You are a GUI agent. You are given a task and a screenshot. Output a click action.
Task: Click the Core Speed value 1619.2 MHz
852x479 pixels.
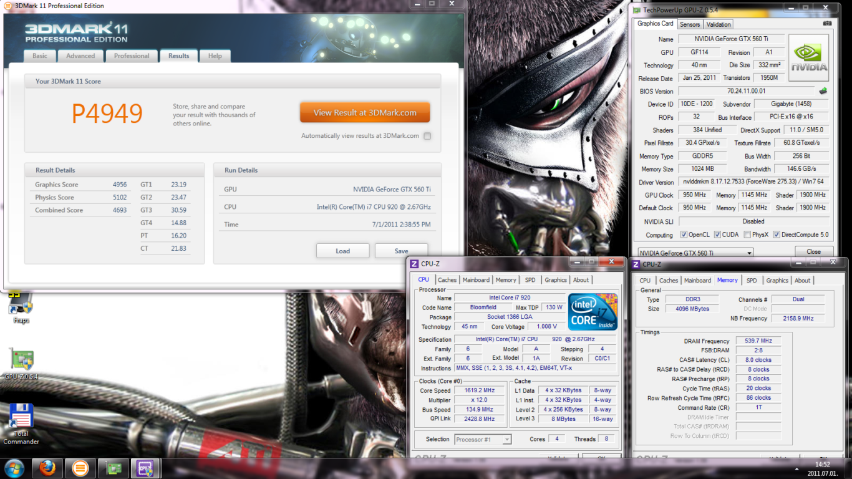[x=479, y=390]
